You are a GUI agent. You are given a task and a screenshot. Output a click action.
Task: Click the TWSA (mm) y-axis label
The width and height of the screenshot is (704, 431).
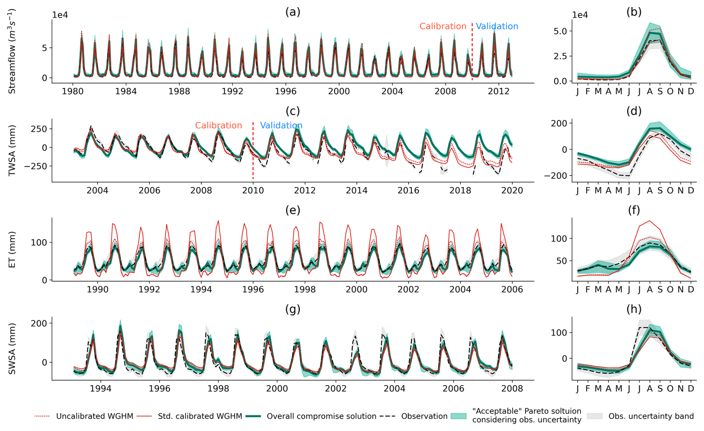pos(12,151)
